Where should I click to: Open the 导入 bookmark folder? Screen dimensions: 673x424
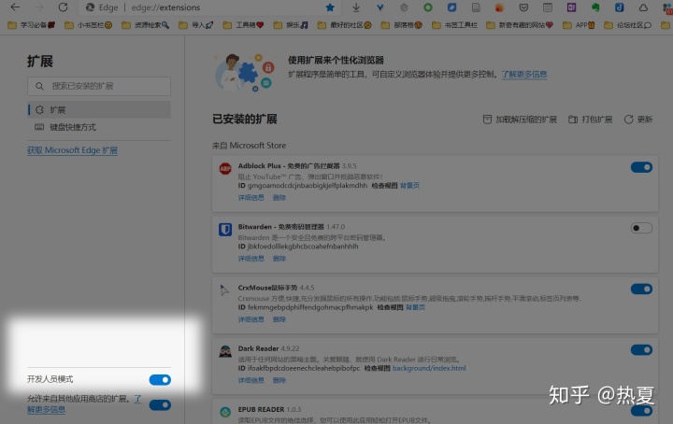(196, 25)
